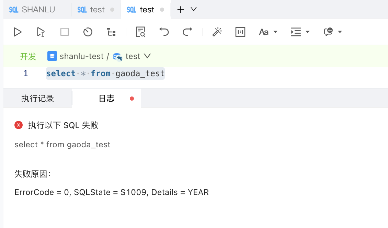Click the 开发 environment label
Screen dimensions: 388x228
click(28, 56)
